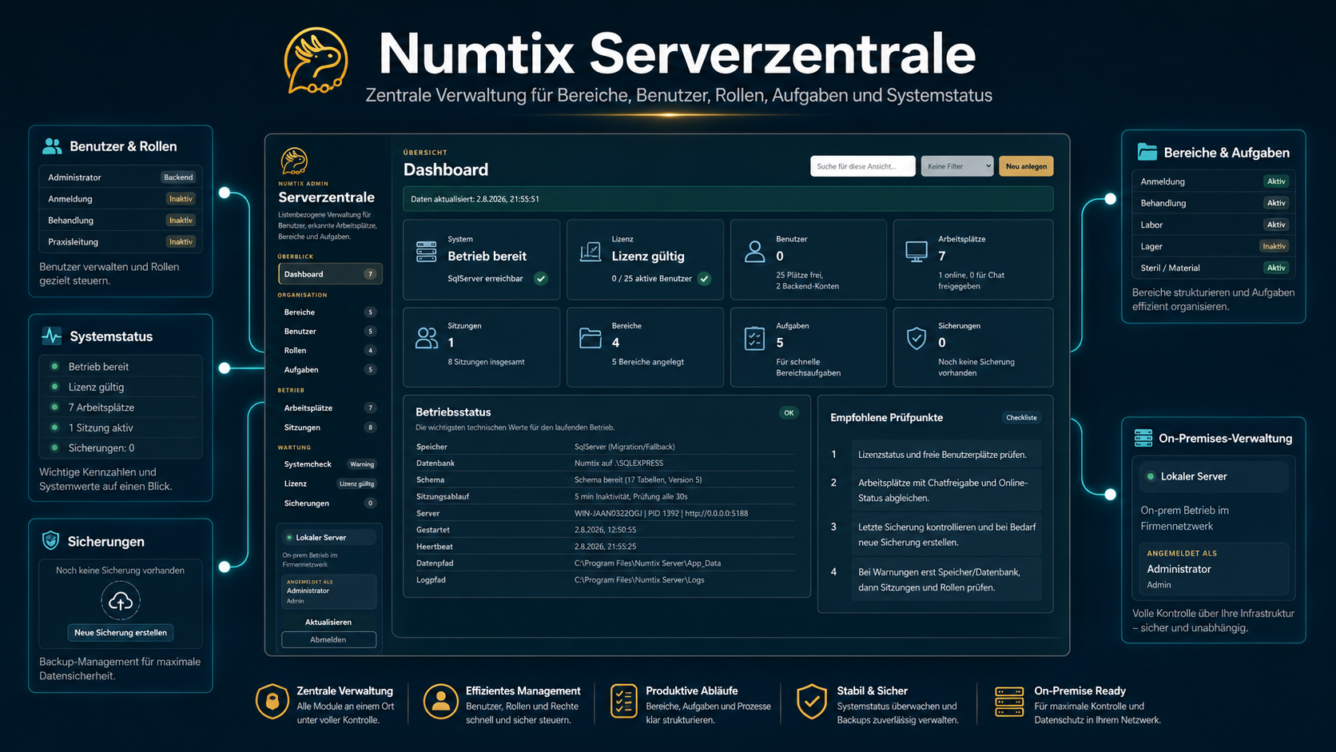1336x752 pixels.
Task: Click the Lizenz card chart icon
Action: click(x=590, y=252)
